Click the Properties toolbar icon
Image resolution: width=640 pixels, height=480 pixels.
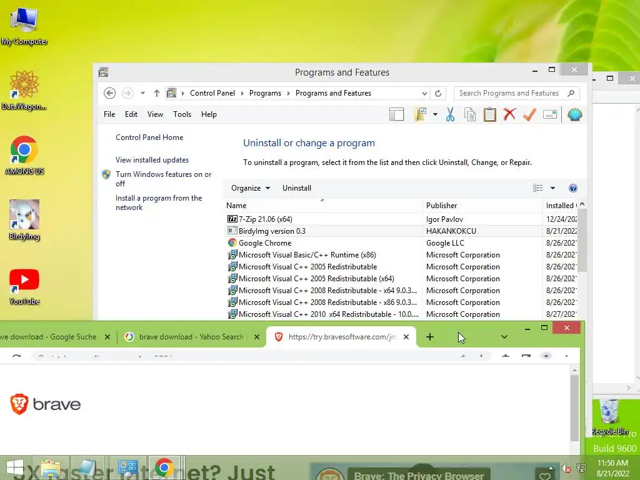(x=550, y=115)
